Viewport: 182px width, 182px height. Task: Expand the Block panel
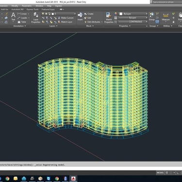pyautogui.click(x=90, y=26)
